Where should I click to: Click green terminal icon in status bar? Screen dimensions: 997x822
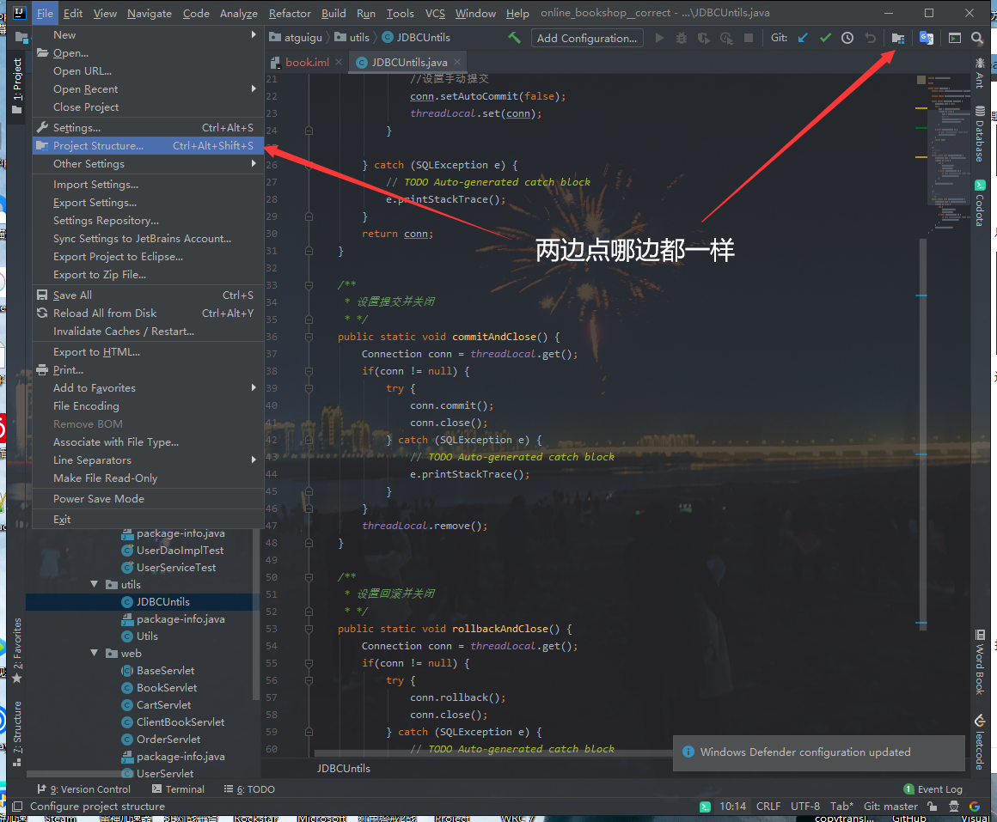point(705,807)
